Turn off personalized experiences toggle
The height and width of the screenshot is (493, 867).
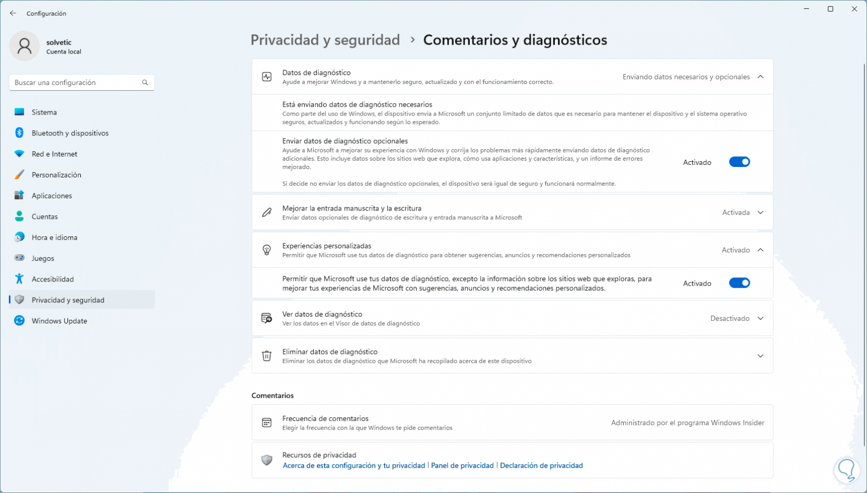point(739,283)
